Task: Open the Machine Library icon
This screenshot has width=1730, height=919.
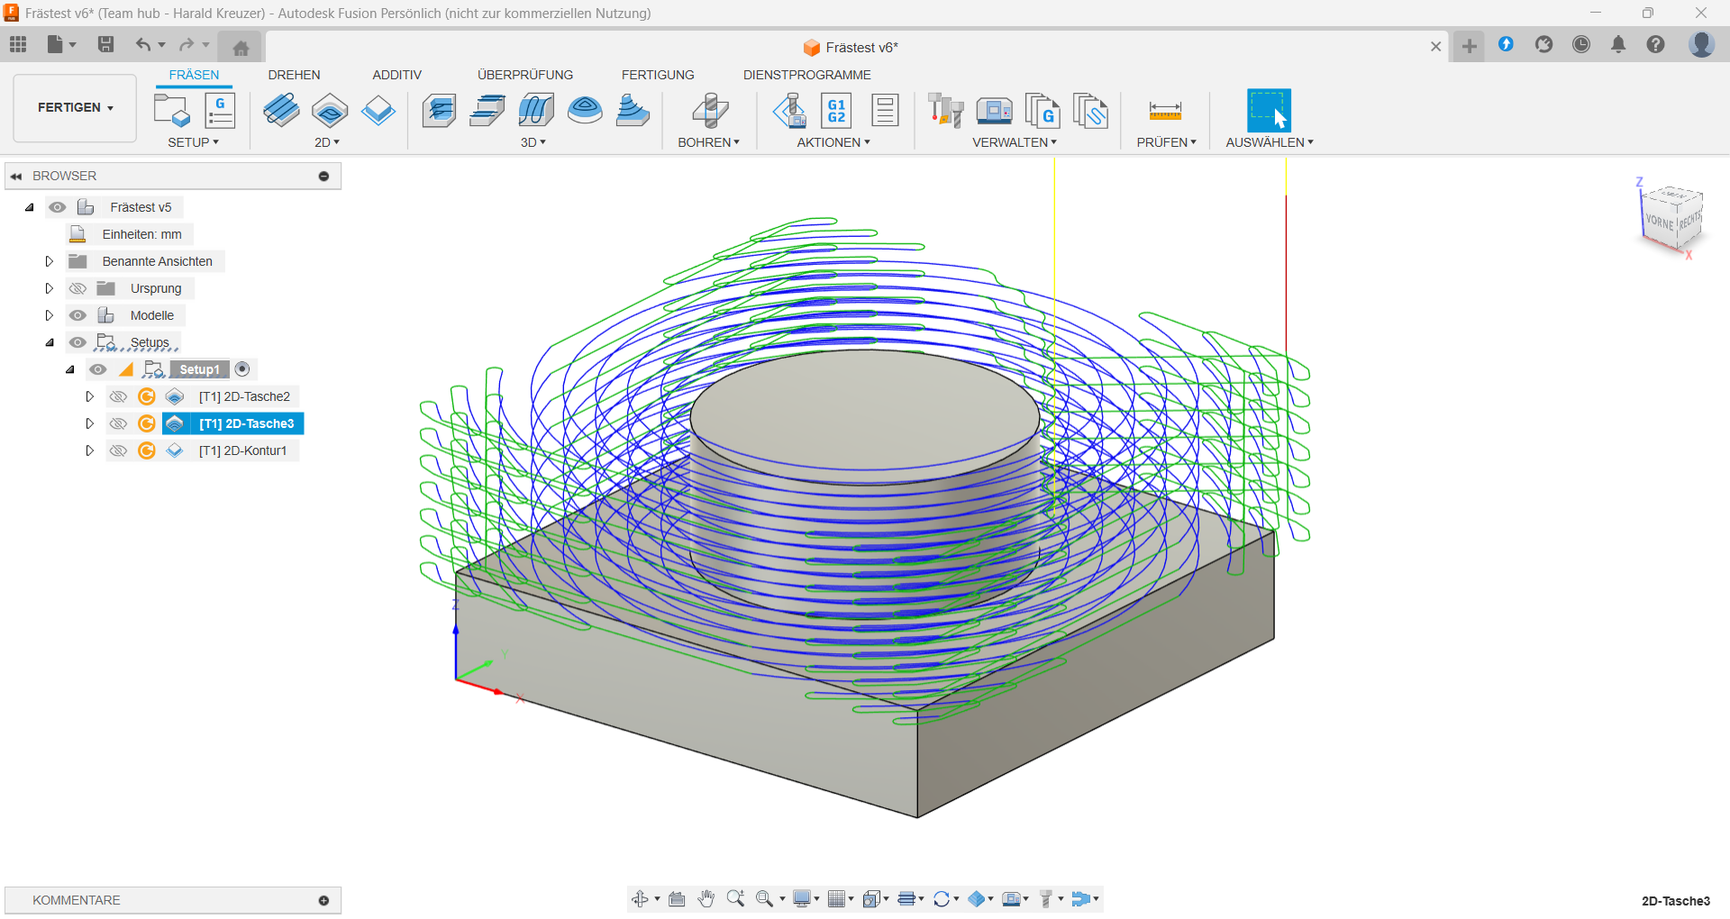Action: pos(995,111)
